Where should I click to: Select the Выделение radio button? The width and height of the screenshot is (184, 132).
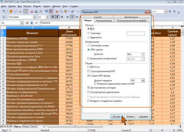(88, 38)
